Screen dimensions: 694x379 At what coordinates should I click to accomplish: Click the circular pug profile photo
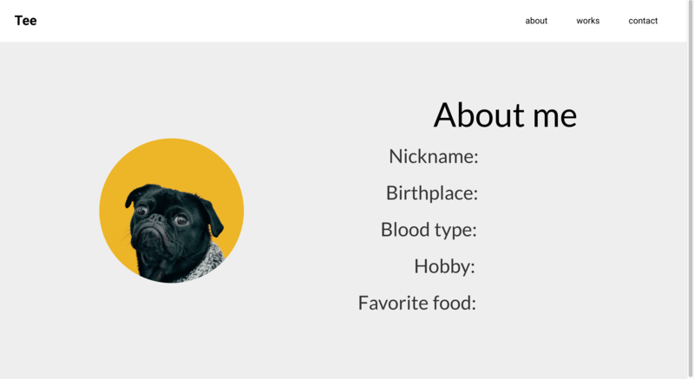coord(172,211)
